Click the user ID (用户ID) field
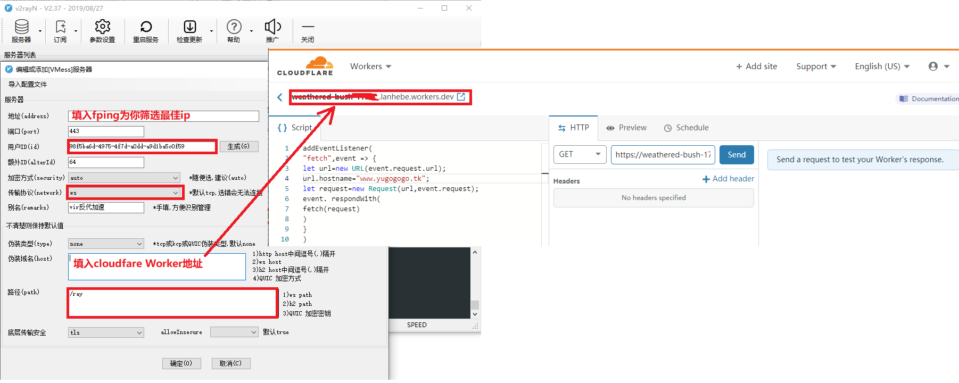The width and height of the screenshot is (959, 383). point(142,146)
